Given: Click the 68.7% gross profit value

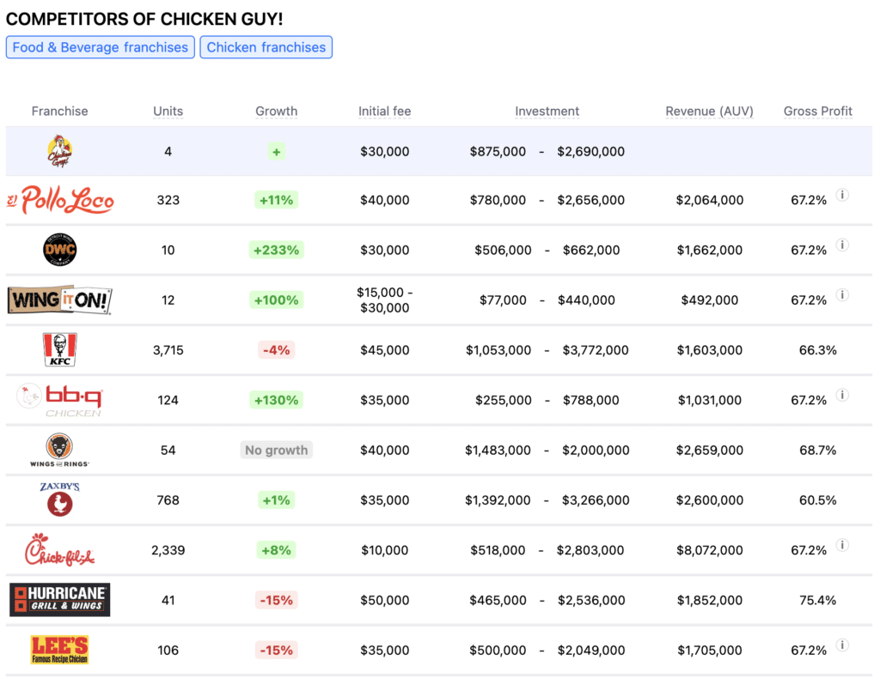Looking at the screenshot, I should [818, 451].
